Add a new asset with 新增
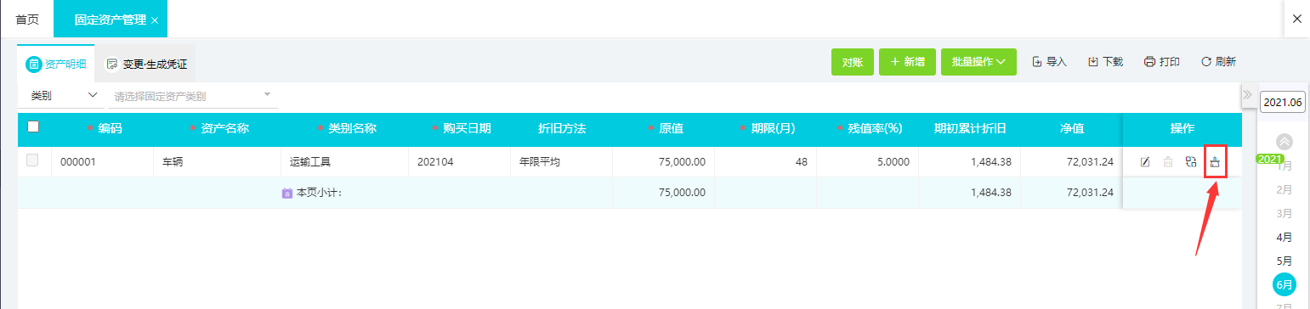 click(907, 62)
